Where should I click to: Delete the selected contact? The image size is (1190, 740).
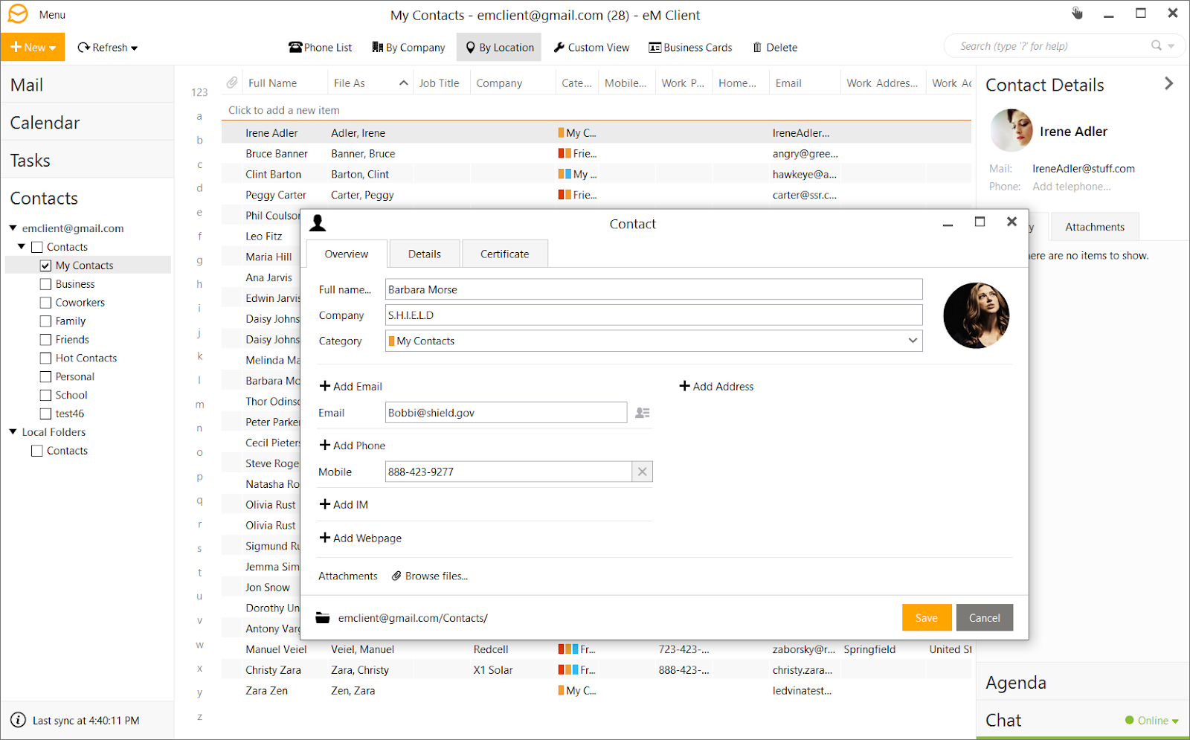click(x=774, y=47)
